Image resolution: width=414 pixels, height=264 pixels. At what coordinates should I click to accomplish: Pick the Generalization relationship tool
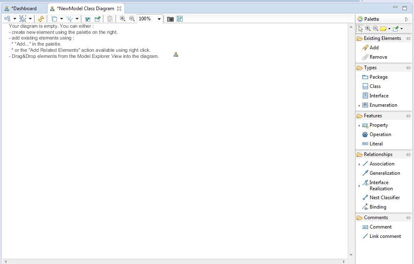click(x=384, y=173)
